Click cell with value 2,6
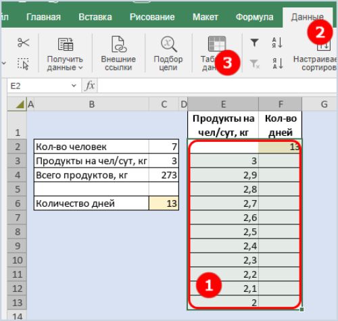 coord(223,218)
